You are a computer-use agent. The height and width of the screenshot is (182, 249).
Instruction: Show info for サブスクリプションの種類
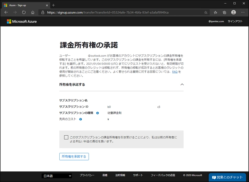point(97,113)
